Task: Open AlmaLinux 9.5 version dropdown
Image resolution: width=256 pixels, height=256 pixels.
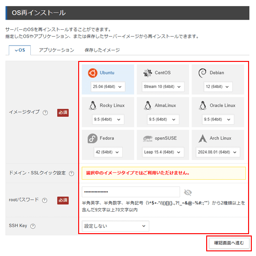Action: coord(163,119)
